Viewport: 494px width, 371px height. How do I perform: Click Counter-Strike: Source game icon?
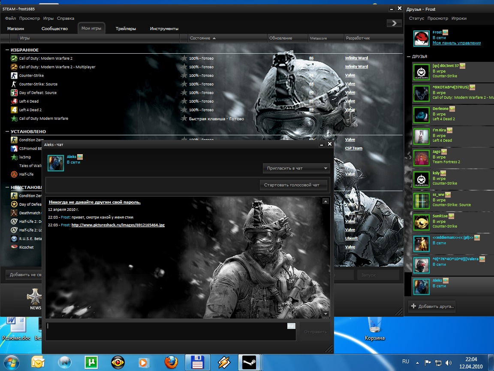click(x=14, y=84)
